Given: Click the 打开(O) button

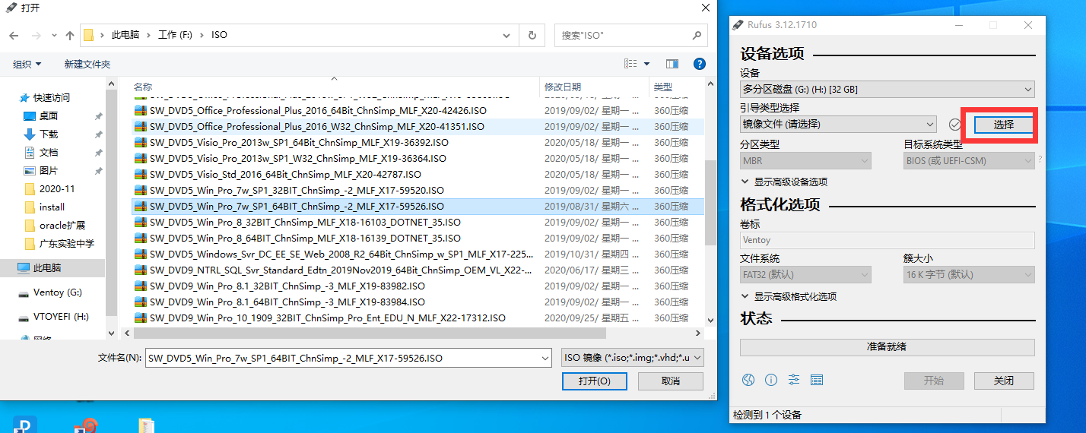Looking at the screenshot, I should point(594,381).
